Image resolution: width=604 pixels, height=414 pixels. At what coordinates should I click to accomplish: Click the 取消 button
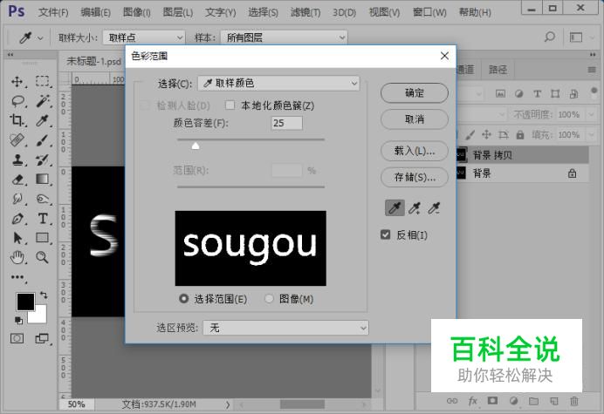click(x=415, y=119)
